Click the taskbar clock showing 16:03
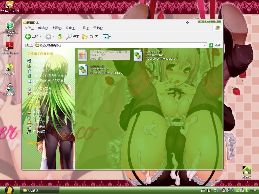This screenshot has height=194, width=259. [254, 190]
